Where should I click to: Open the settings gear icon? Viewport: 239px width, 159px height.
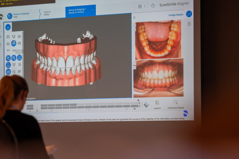[140, 6]
